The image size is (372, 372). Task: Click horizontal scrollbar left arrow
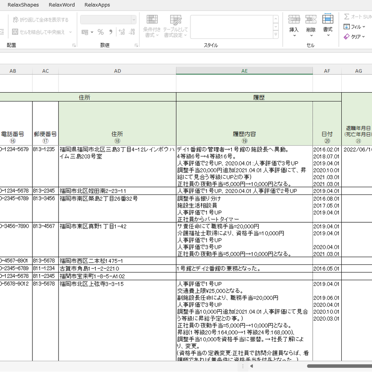click(x=252, y=366)
